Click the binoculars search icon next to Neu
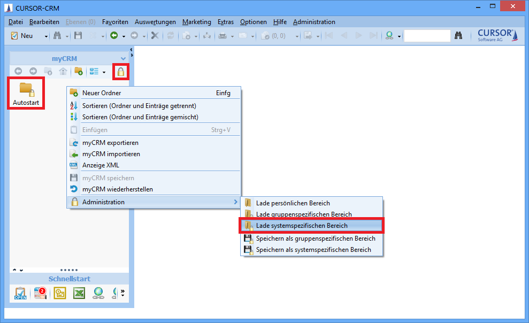The height and width of the screenshot is (323, 529). tap(57, 36)
